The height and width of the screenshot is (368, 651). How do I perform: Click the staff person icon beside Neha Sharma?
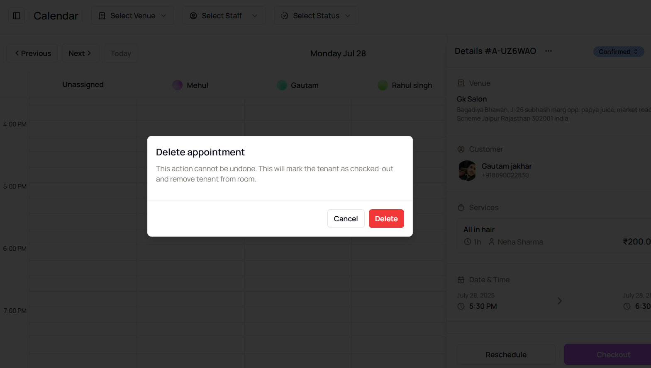coord(492,242)
